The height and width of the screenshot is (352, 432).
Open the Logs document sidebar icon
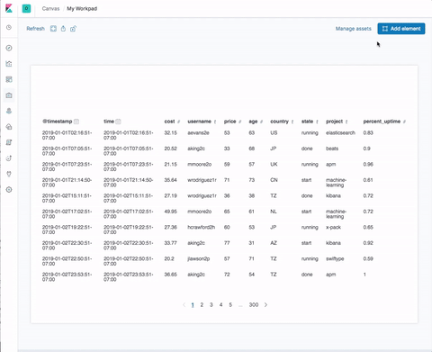pyautogui.click(x=9, y=142)
